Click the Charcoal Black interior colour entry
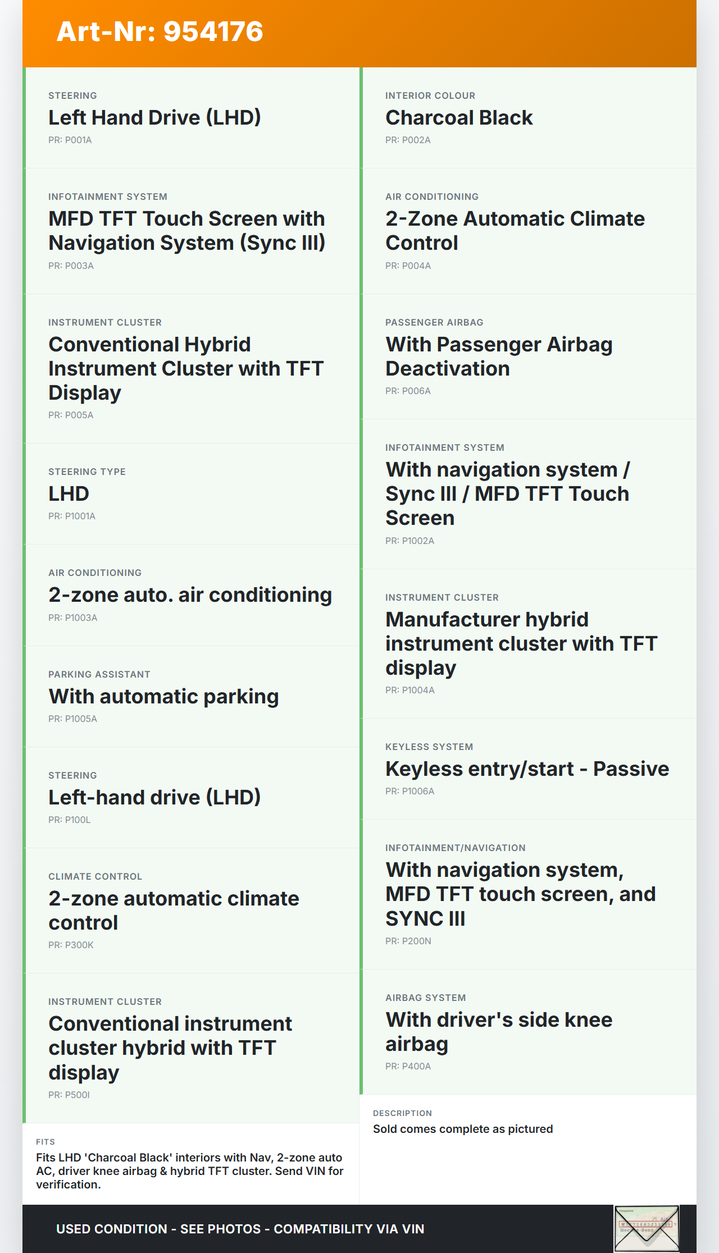 pyautogui.click(x=459, y=118)
